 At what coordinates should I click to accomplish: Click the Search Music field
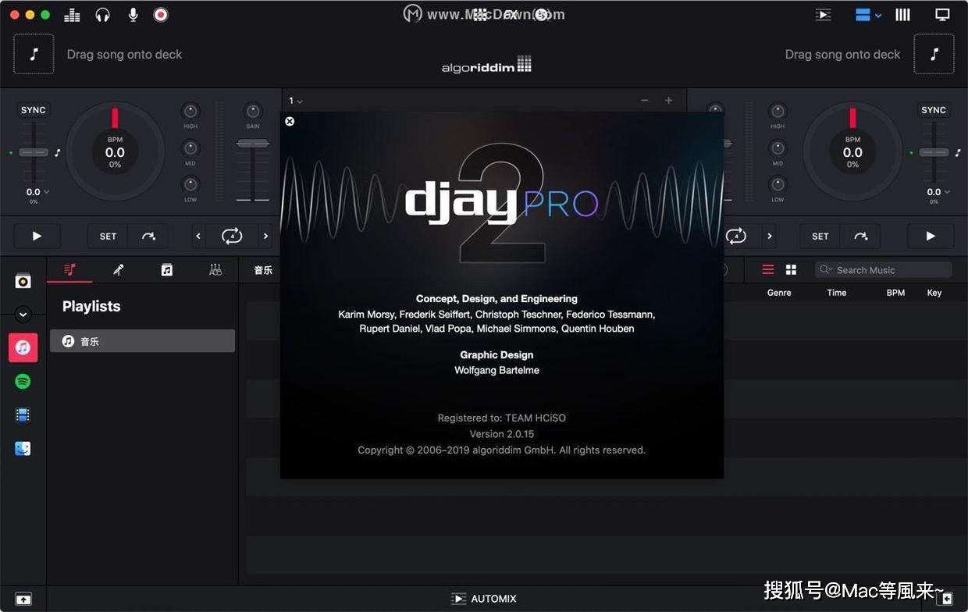point(884,270)
